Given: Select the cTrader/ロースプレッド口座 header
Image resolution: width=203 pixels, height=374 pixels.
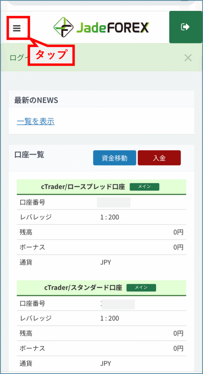Looking at the screenshot, I should pyautogui.click(x=101, y=187).
